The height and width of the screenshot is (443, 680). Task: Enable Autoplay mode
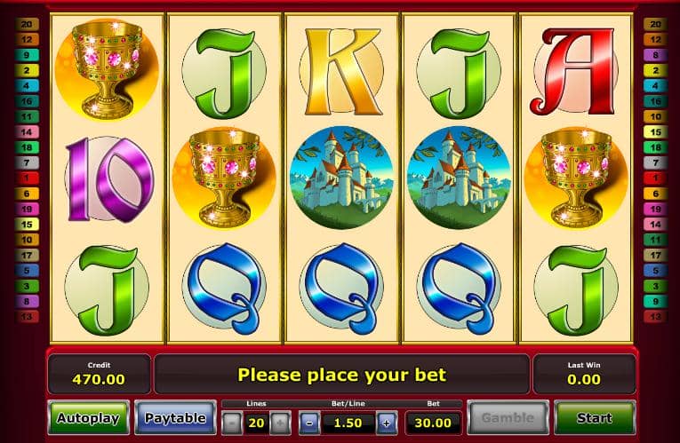[x=89, y=417]
